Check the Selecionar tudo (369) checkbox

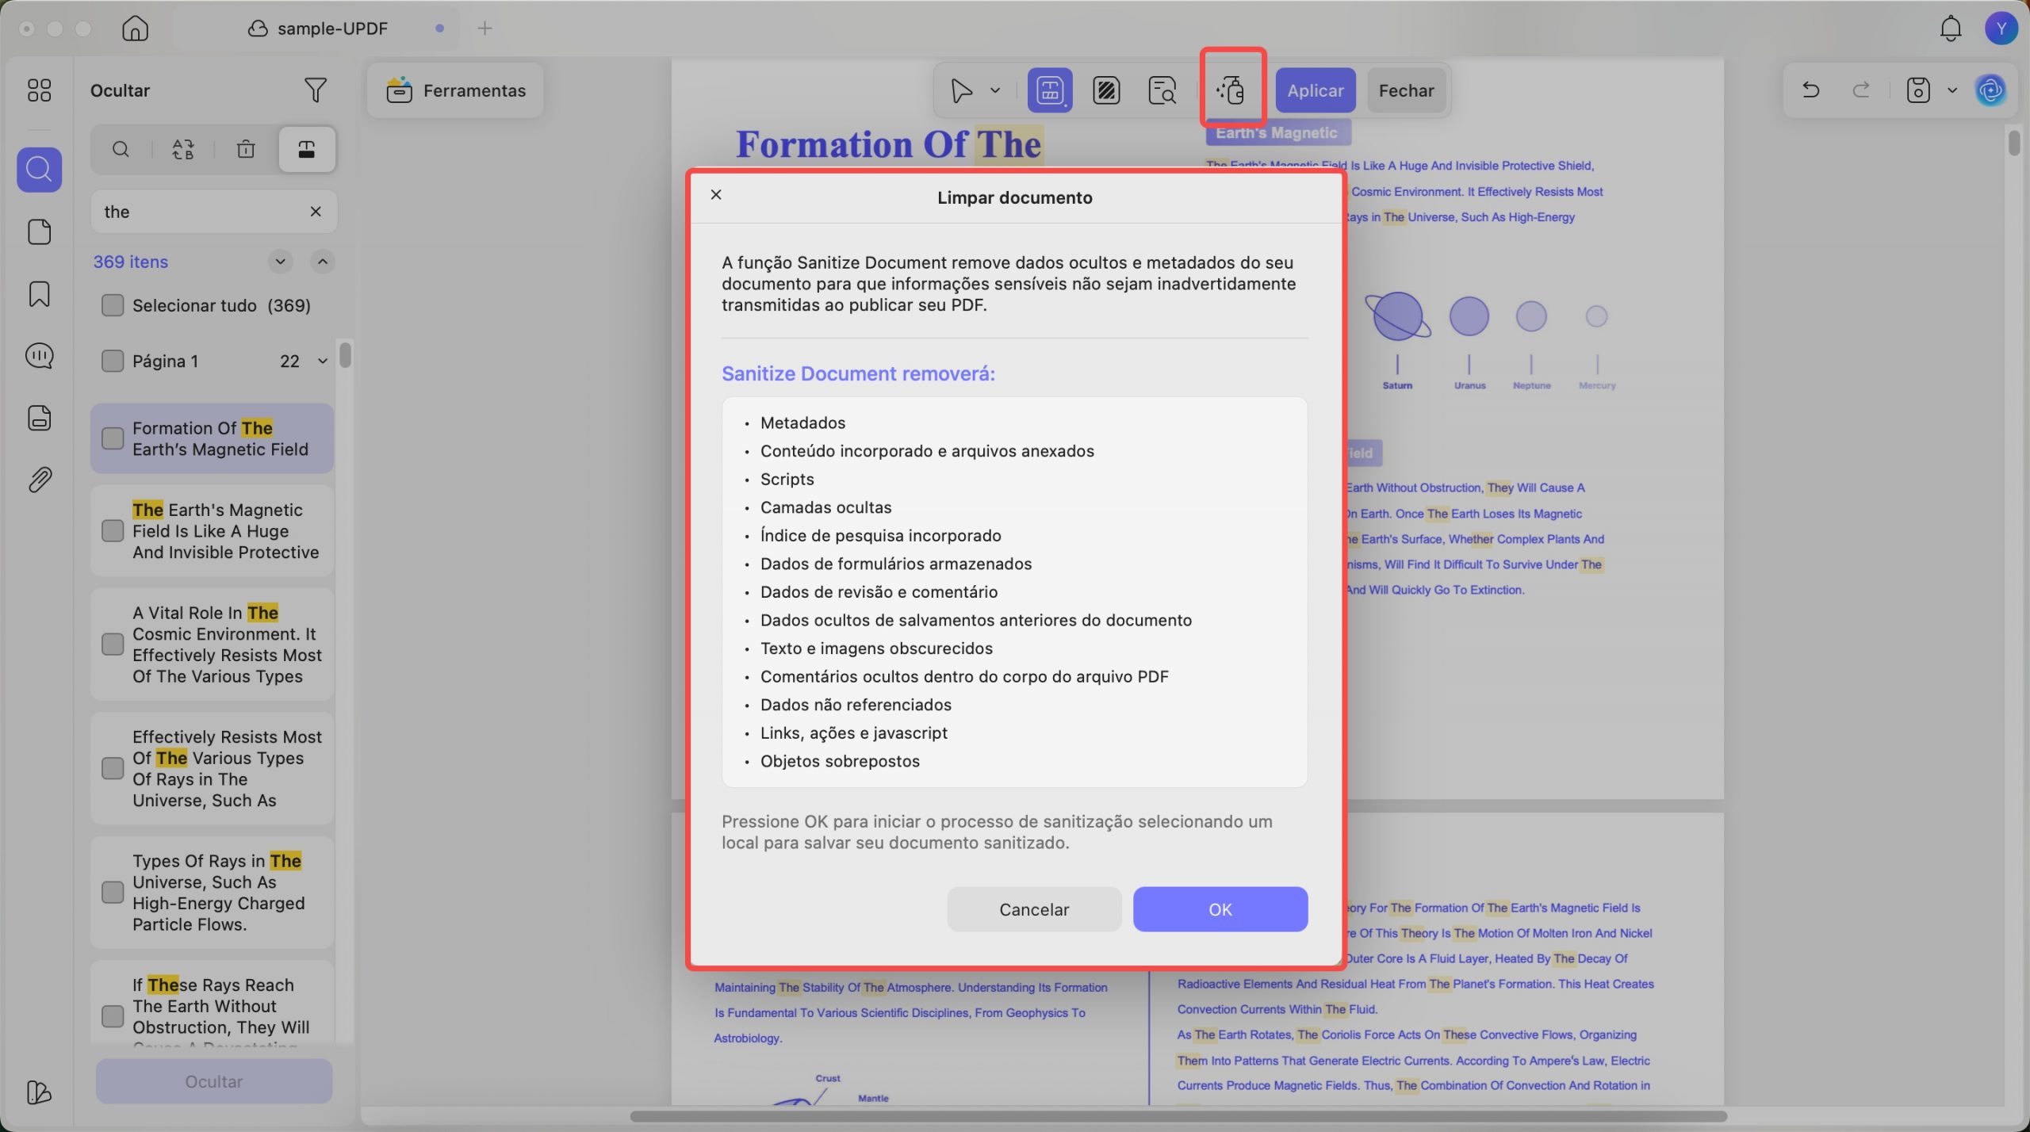click(113, 305)
